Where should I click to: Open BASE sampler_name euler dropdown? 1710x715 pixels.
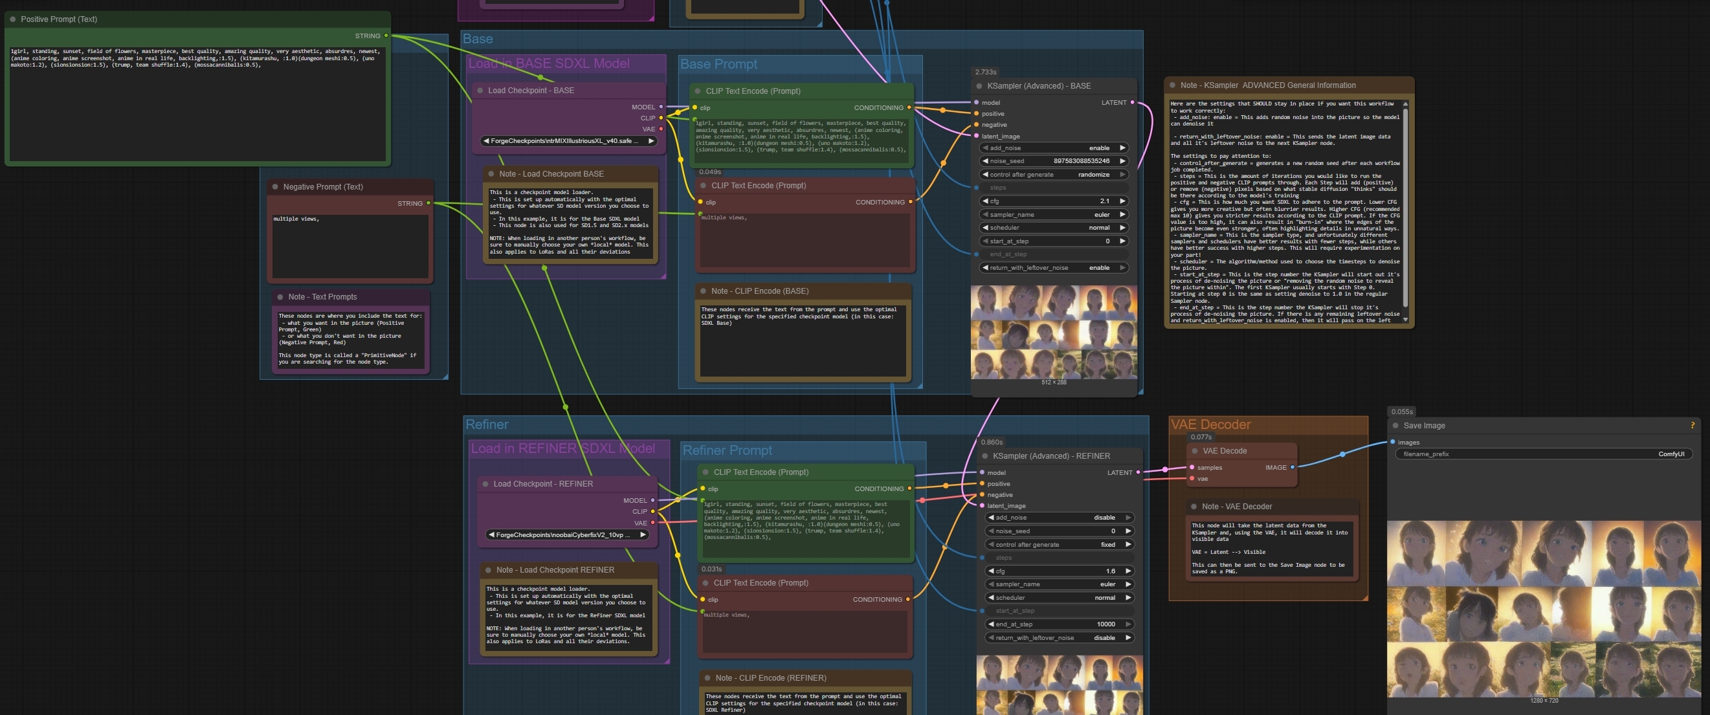click(1054, 214)
